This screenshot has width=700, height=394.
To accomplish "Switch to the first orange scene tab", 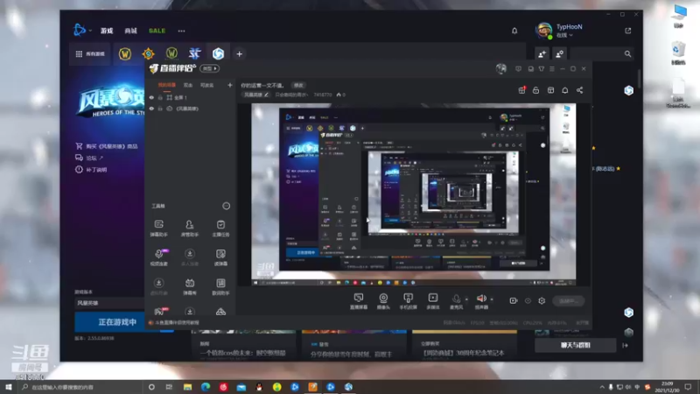I will coord(167,85).
